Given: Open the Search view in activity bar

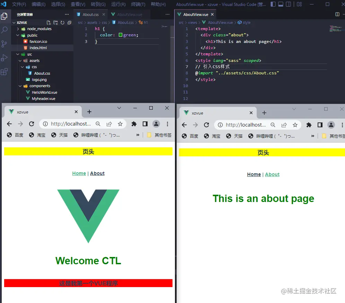Looking at the screenshot, I should point(4,30).
